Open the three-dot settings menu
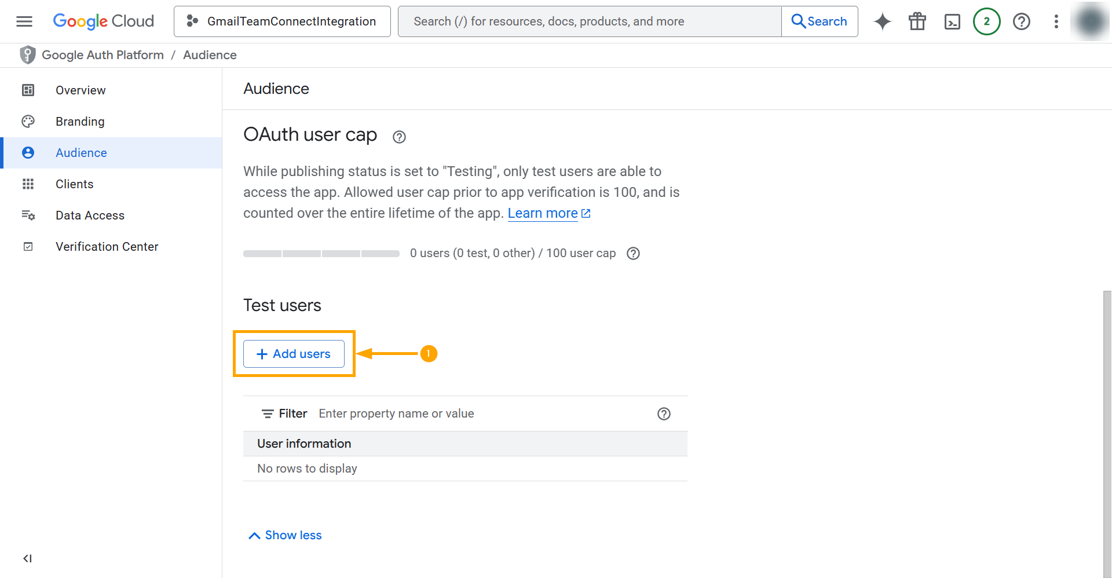 click(1056, 21)
